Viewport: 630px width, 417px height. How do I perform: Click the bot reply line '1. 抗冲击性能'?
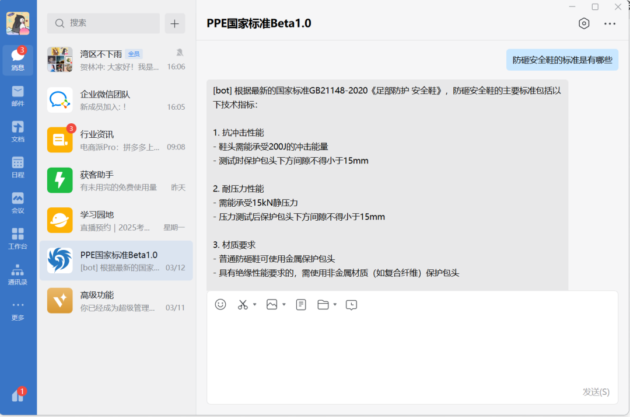click(238, 133)
